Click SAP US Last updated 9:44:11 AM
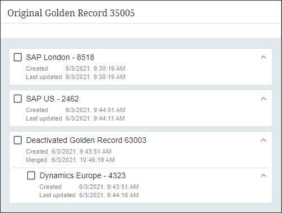 [95, 118]
